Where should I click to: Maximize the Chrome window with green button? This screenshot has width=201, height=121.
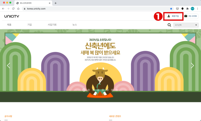click(x=10, y=3)
